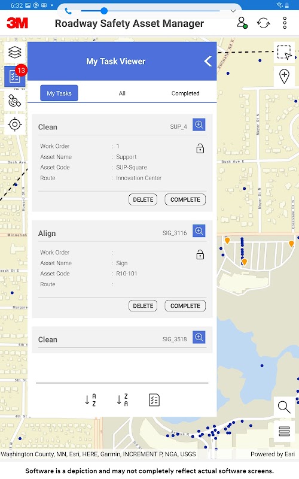Collapse the My Task Viewer panel

tap(208, 61)
